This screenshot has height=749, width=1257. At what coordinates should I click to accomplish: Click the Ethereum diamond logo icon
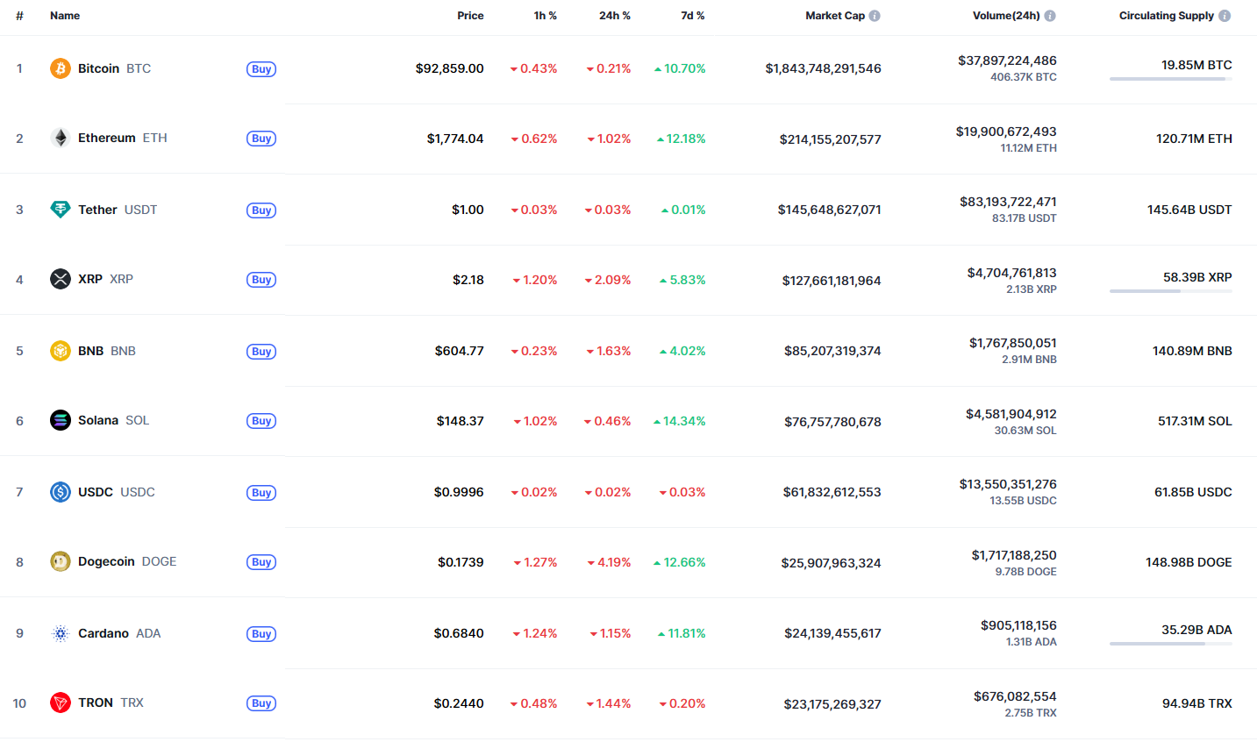tap(60, 138)
